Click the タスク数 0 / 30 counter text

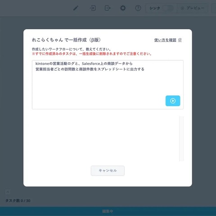18,201
